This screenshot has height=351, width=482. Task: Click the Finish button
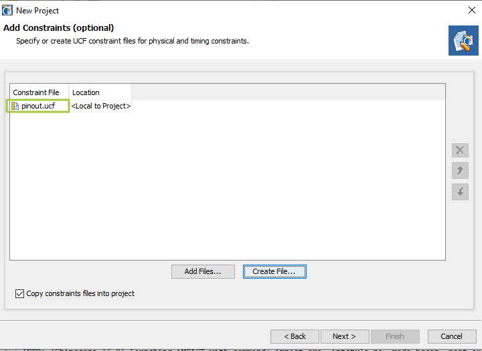point(394,336)
